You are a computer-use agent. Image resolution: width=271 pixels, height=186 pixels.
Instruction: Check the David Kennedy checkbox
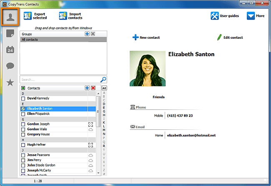[x=23, y=99]
